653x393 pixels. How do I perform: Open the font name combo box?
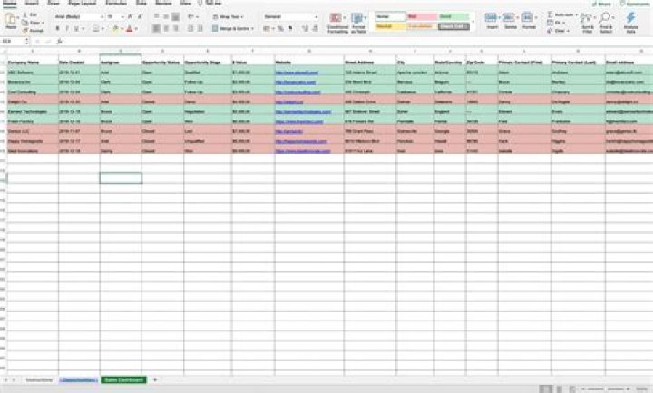tap(79, 16)
